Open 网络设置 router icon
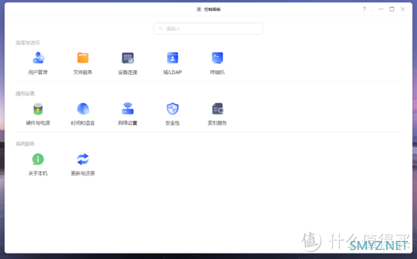This screenshot has width=417, height=259. (x=128, y=108)
